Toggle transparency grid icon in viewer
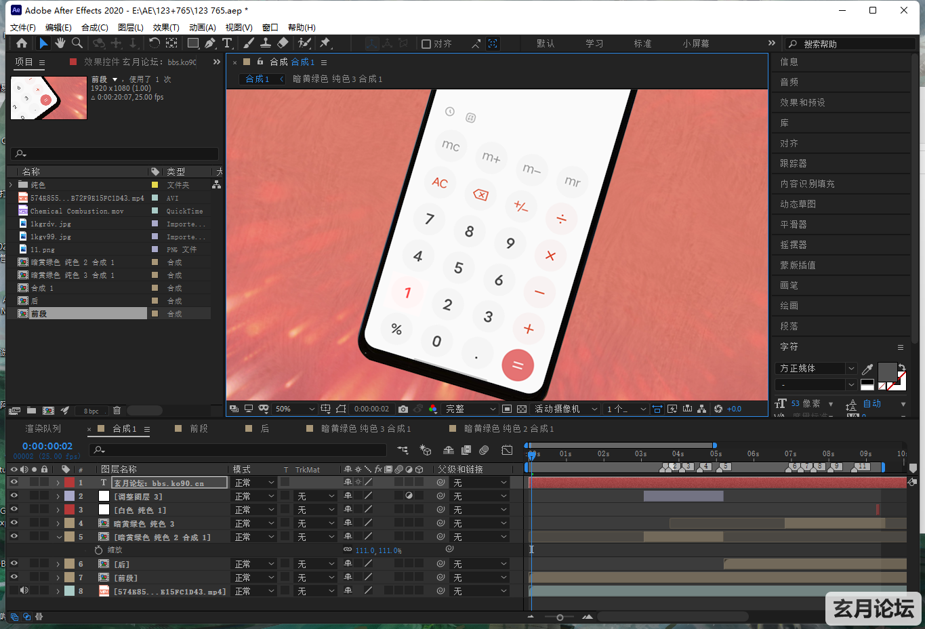 522,409
